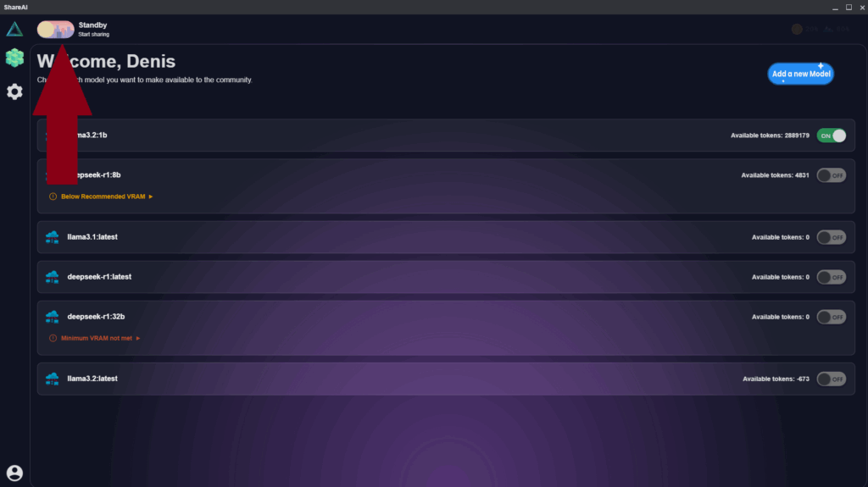Open the models cube icon in sidebar
Screen dimensions: 868x487
(x=14, y=58)
